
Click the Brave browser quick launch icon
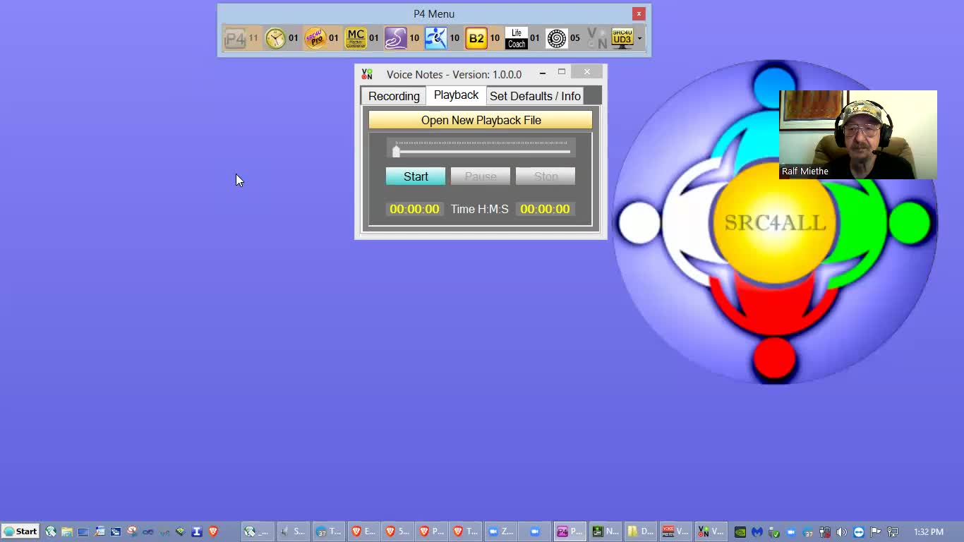(x=213, y=531)
